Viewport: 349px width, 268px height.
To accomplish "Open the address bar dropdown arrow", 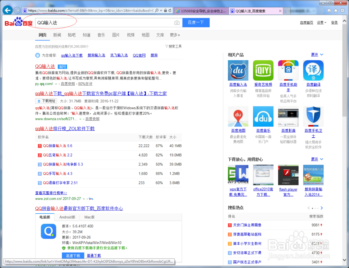I will [161, 10].
